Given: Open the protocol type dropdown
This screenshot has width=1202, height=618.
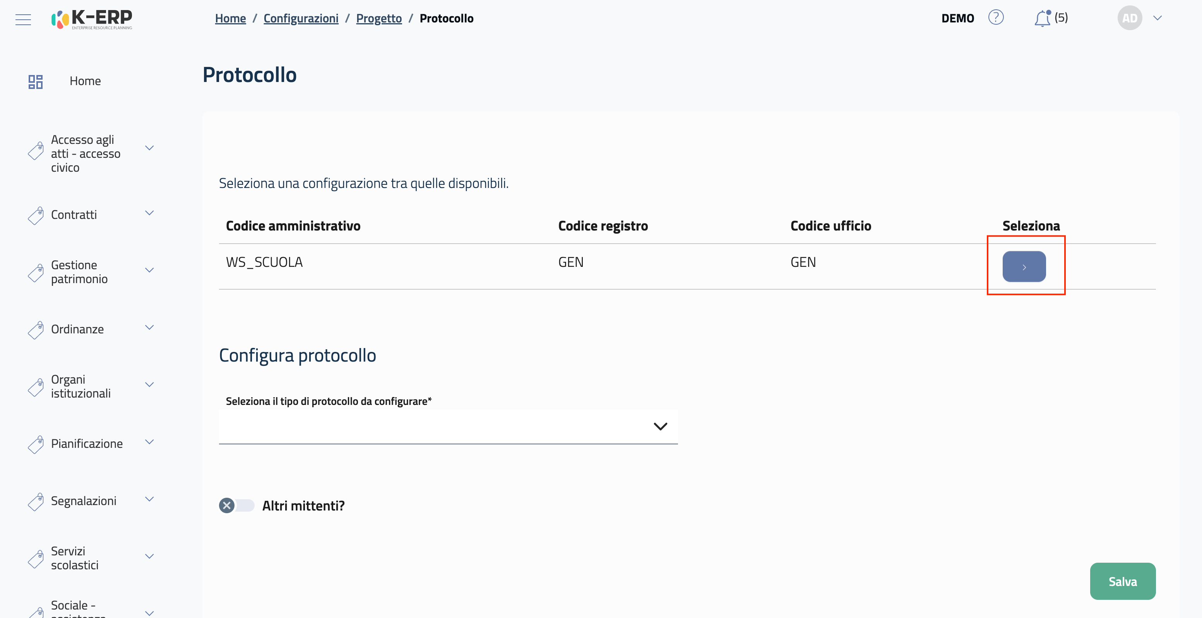Looking at the screenshot, I should point(448,426).
